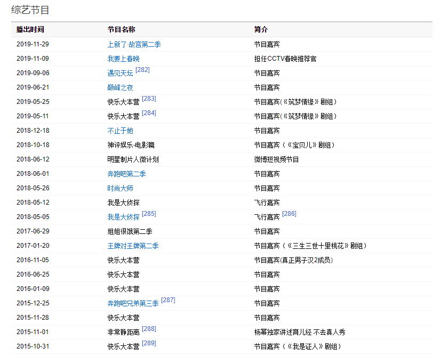Click the linked 我是大侦探 entry dated 2018-05-05
The image size is (440, 356).
tap(123, 217)
